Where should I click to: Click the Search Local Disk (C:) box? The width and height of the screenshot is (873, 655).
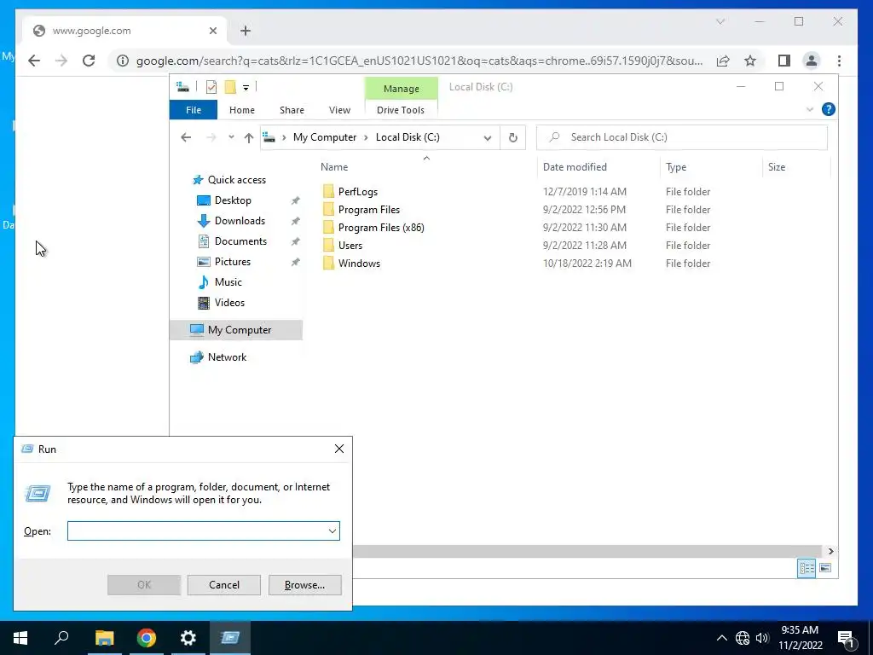681,137
